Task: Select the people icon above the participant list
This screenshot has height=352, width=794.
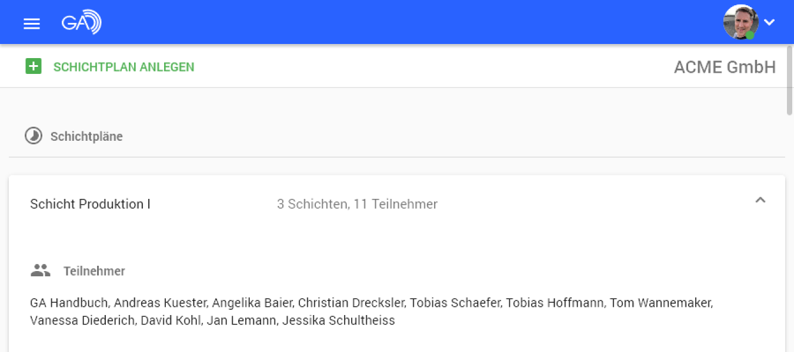Action: [40, 270]
